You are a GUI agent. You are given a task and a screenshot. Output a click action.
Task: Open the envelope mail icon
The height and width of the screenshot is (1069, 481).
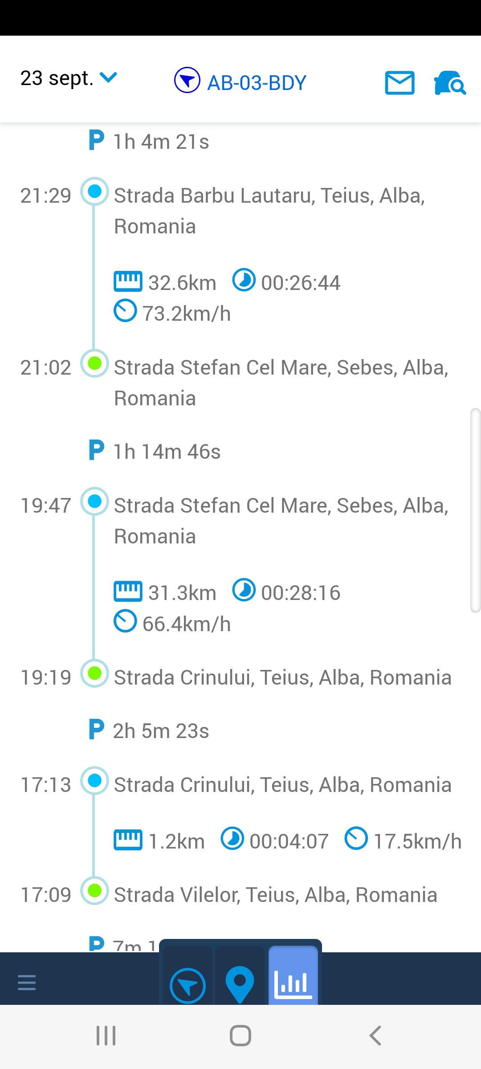click(x=399, y=83)
